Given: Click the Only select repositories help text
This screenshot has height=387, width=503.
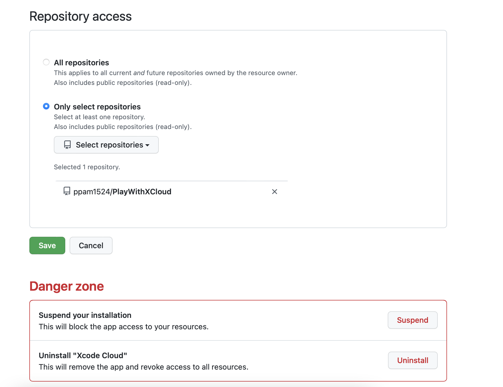Looking at the screenshot, I should coord(100,117).
